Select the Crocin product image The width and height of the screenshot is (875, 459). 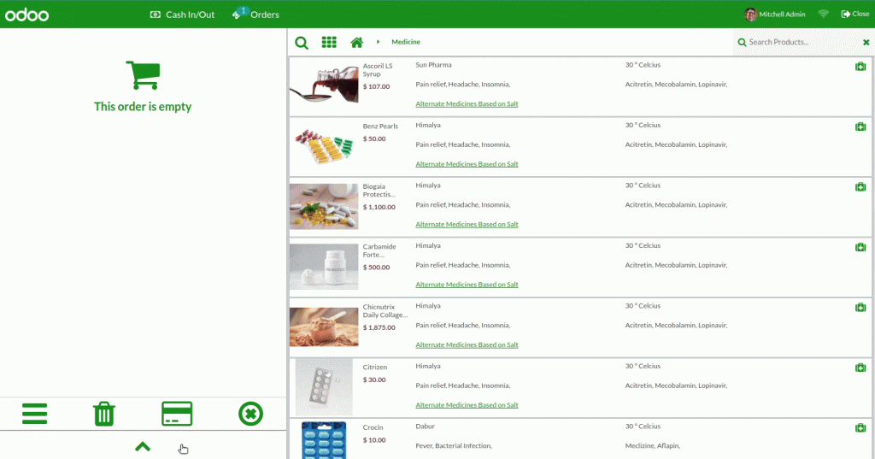[x=324, y=440]
